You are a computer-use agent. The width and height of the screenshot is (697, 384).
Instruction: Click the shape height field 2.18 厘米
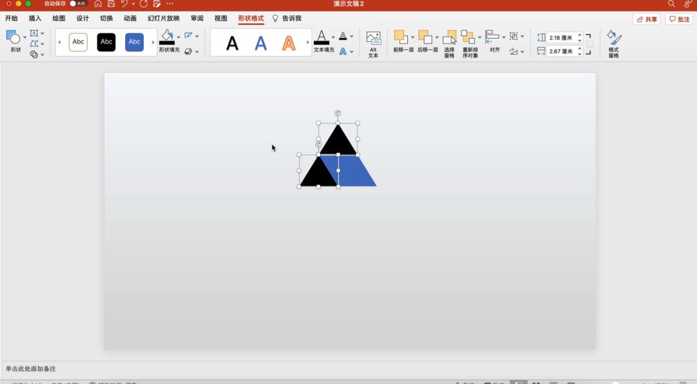[x=561, y=38]
